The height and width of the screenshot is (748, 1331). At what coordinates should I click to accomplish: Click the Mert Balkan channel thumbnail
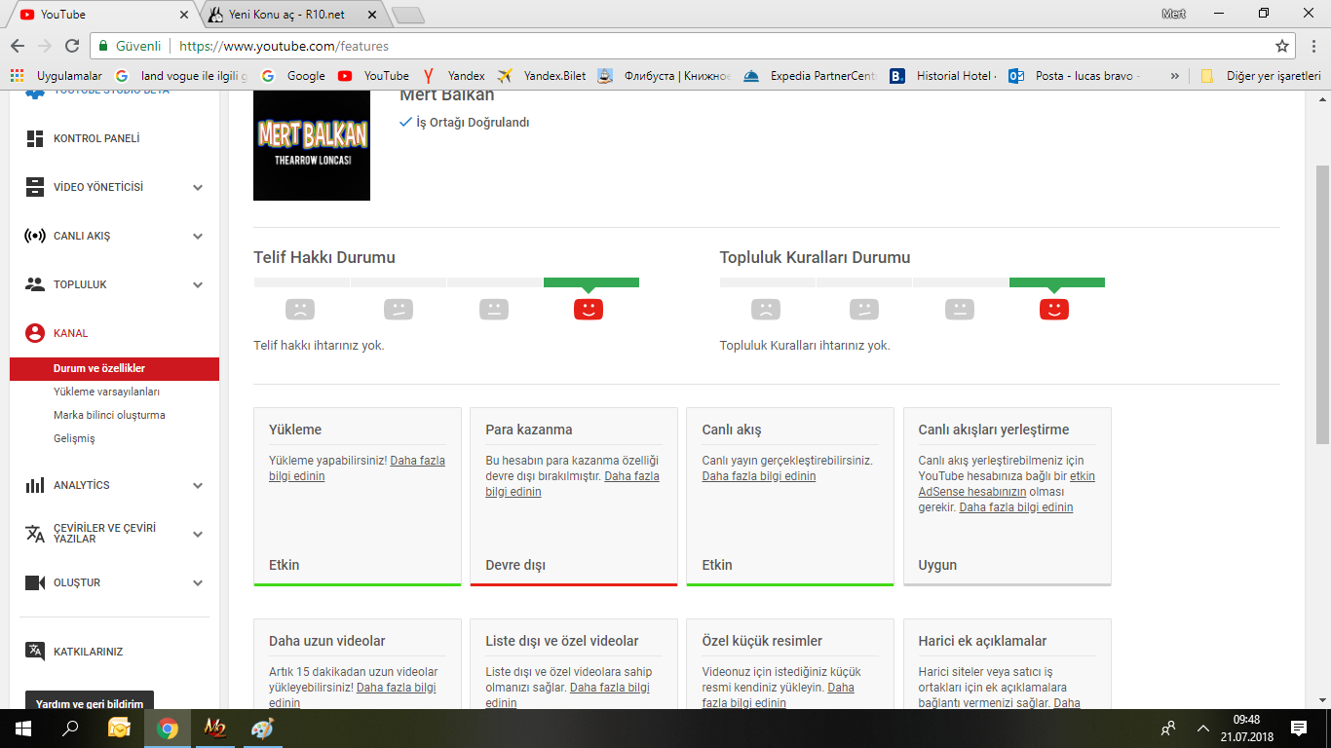pos(312,145)
